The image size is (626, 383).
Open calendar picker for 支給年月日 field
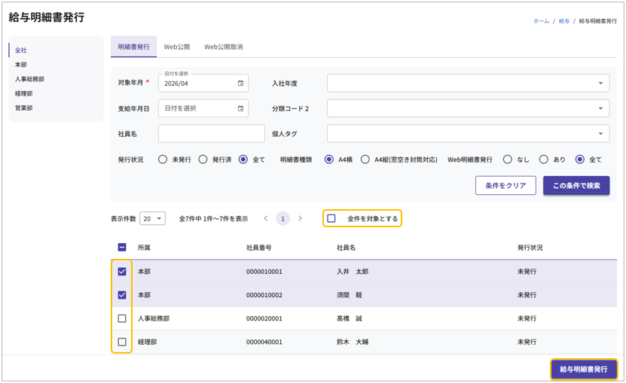point(241,108)
